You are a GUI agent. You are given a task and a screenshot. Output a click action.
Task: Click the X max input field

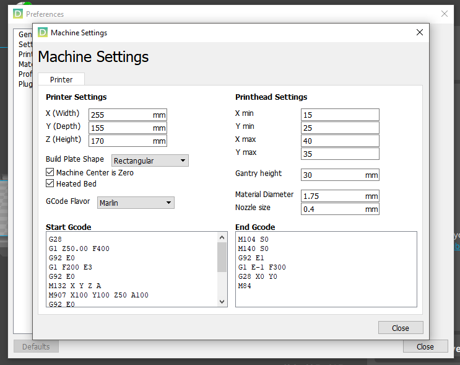(340, 141)
